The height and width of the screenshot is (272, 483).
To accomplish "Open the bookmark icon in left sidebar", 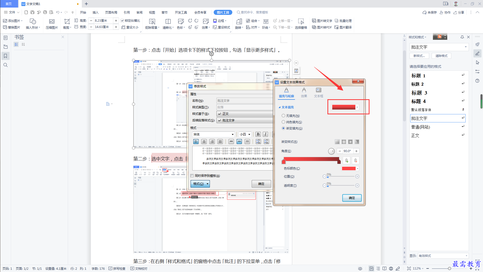I will click(5, 56).
